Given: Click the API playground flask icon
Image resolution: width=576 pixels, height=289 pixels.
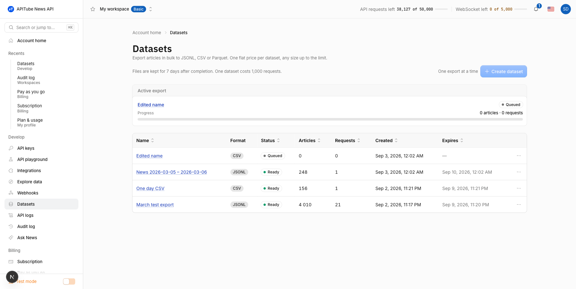Looking at the screenshot, I should coord(11,159).
